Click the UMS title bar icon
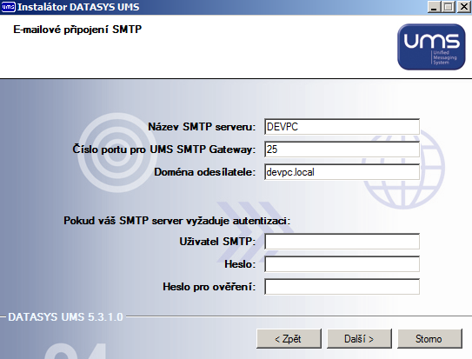Image resolution: width=472 pixels, height=359 pixels. point(8,7)
